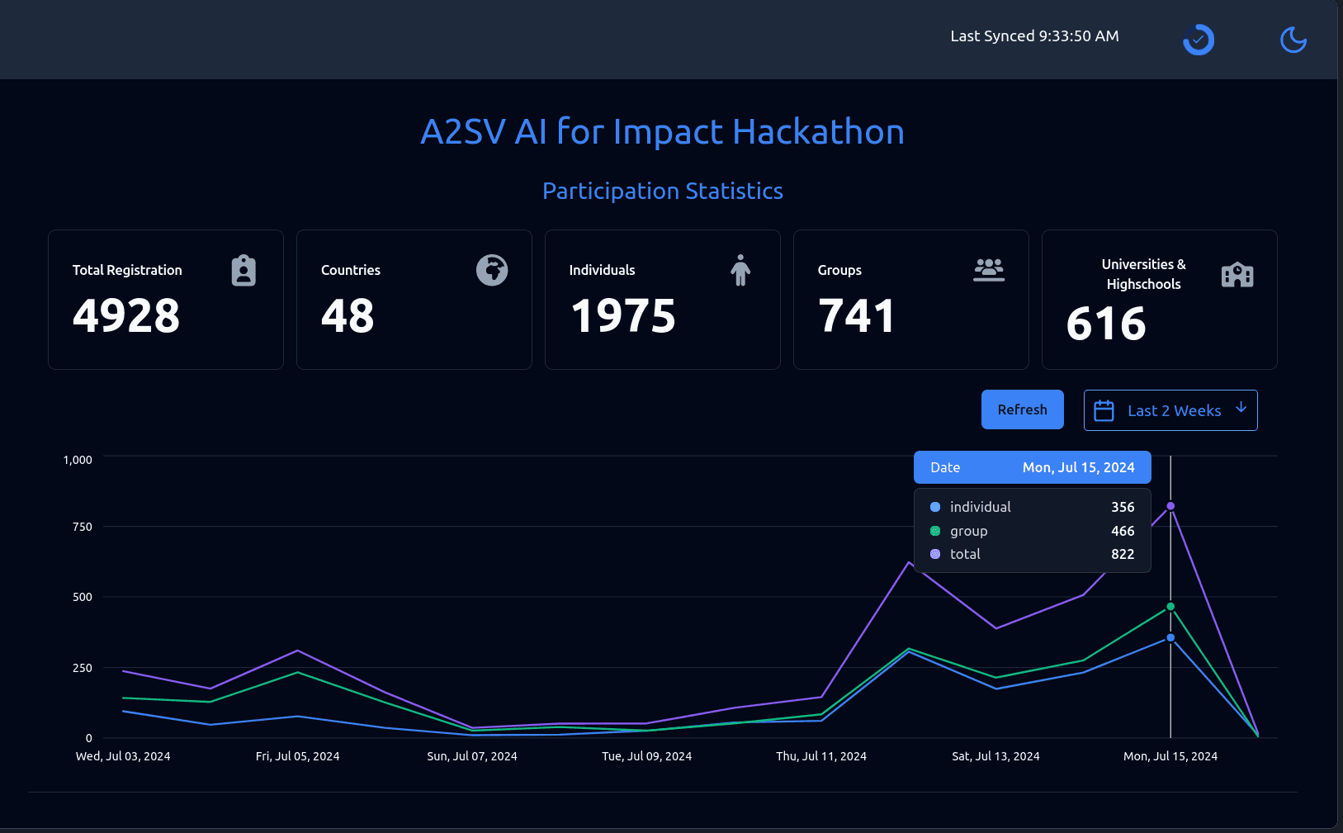Screen dimensions: 1343x833
Task: Expand the Last 2 Weeks dropdown arrow
Action: (1241, 408)
